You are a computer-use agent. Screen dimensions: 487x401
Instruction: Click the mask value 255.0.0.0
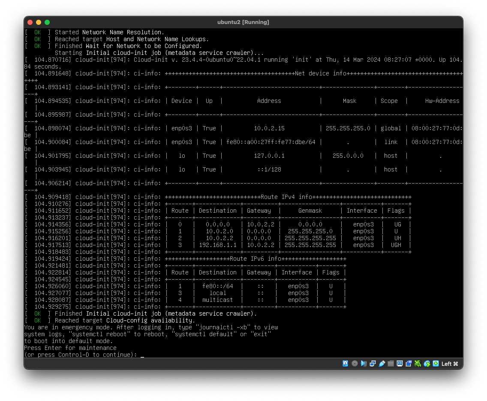click(x=348, y=156)
